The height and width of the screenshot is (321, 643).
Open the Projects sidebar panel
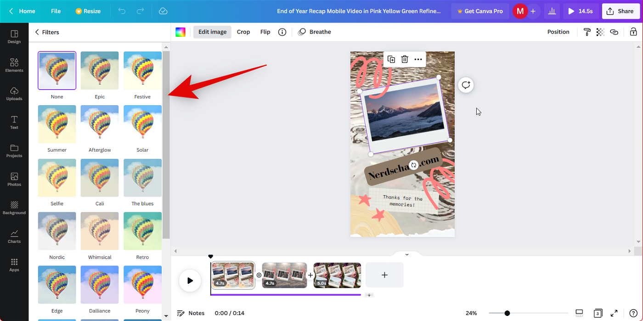14,151
